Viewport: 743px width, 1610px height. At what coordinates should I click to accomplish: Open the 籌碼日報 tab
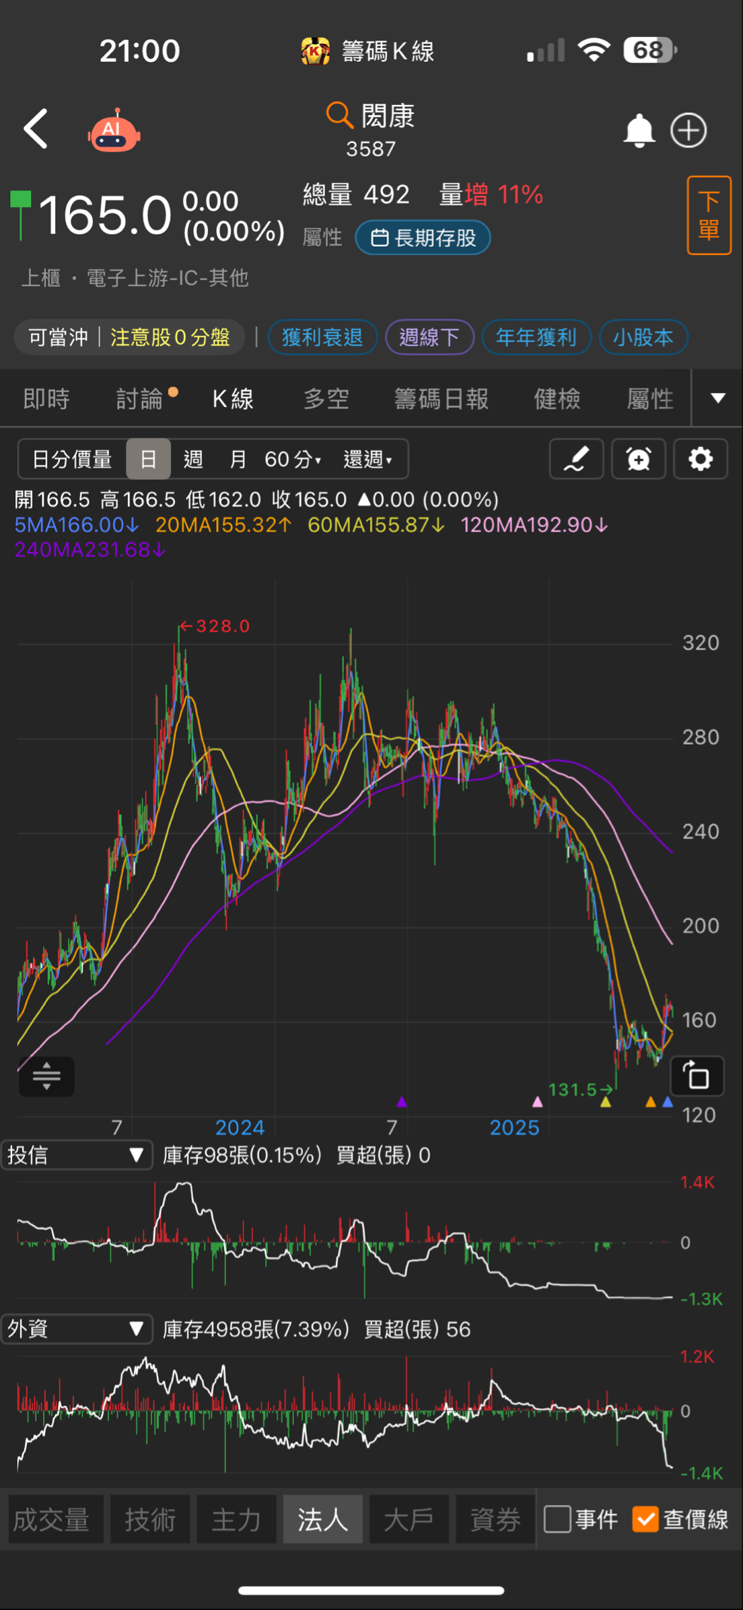(x=441, y=398)
